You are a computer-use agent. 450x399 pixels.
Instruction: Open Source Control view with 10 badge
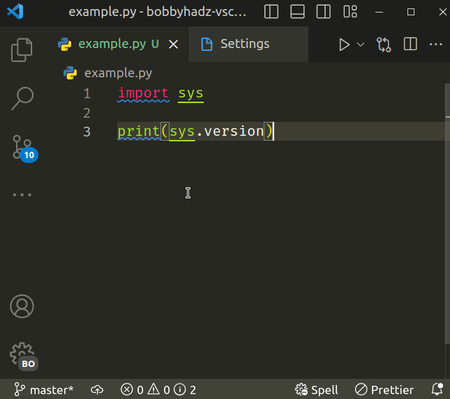pos(25,148)
